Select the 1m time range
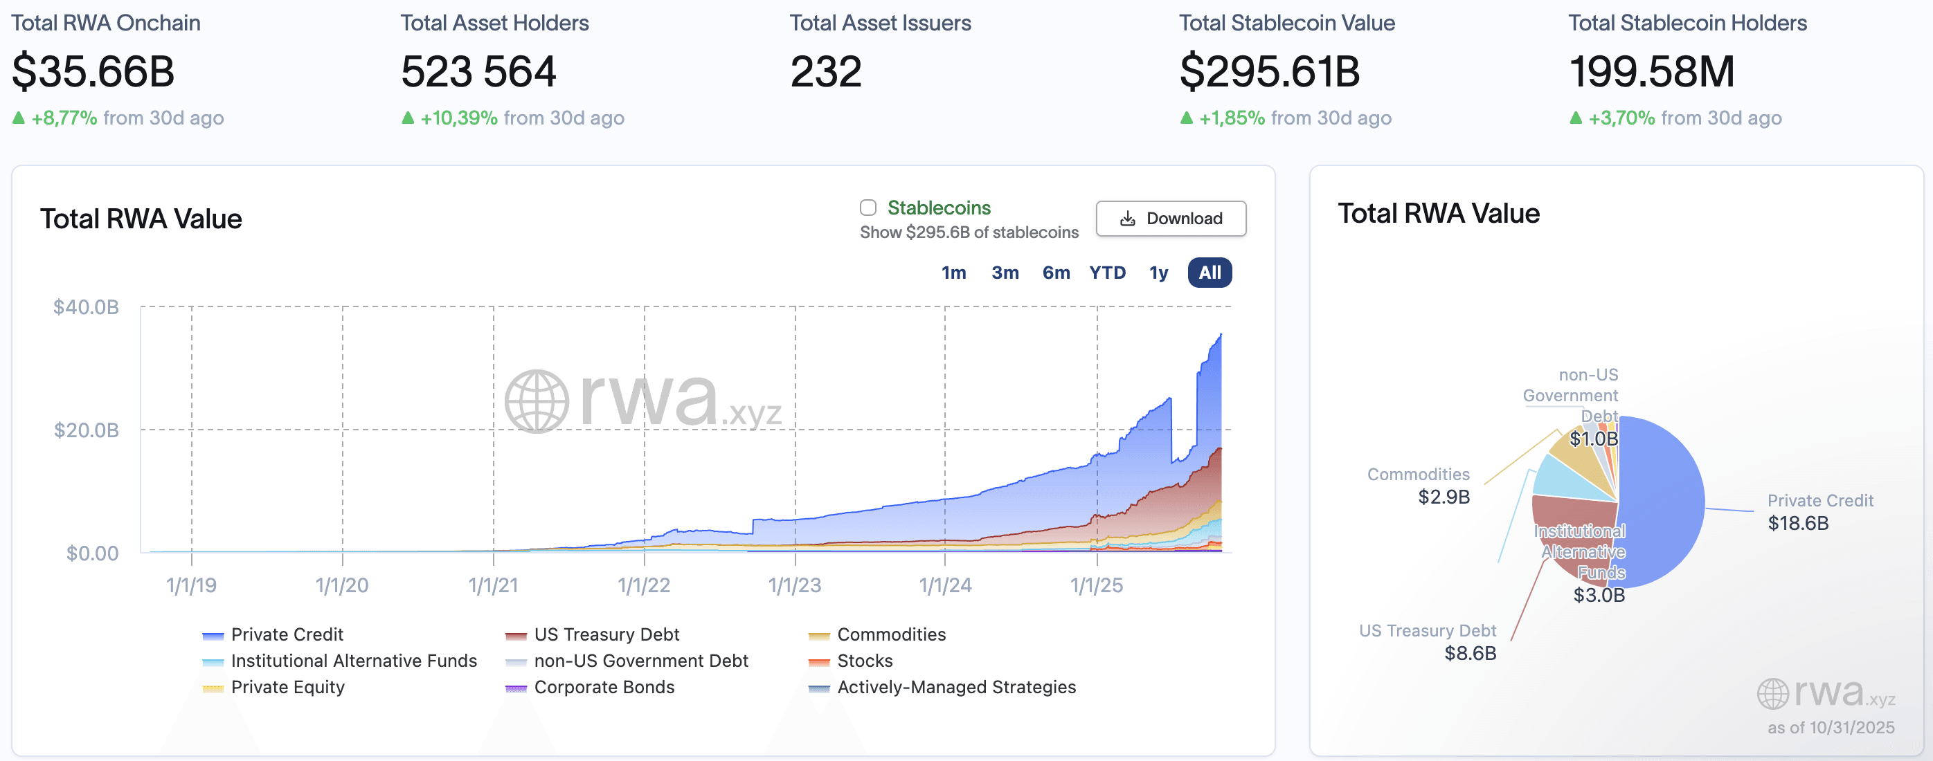1933x761 pixels. tap(953, 273)
